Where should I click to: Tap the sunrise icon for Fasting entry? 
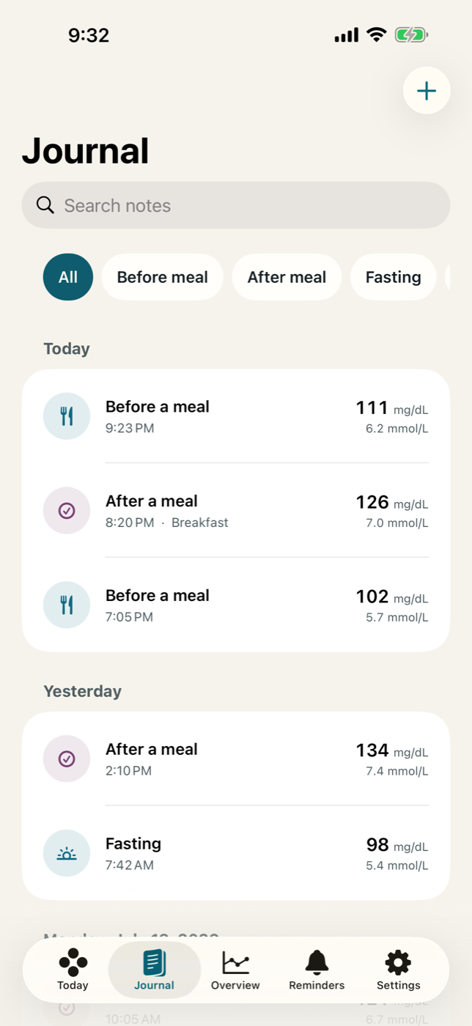point(67,854)
